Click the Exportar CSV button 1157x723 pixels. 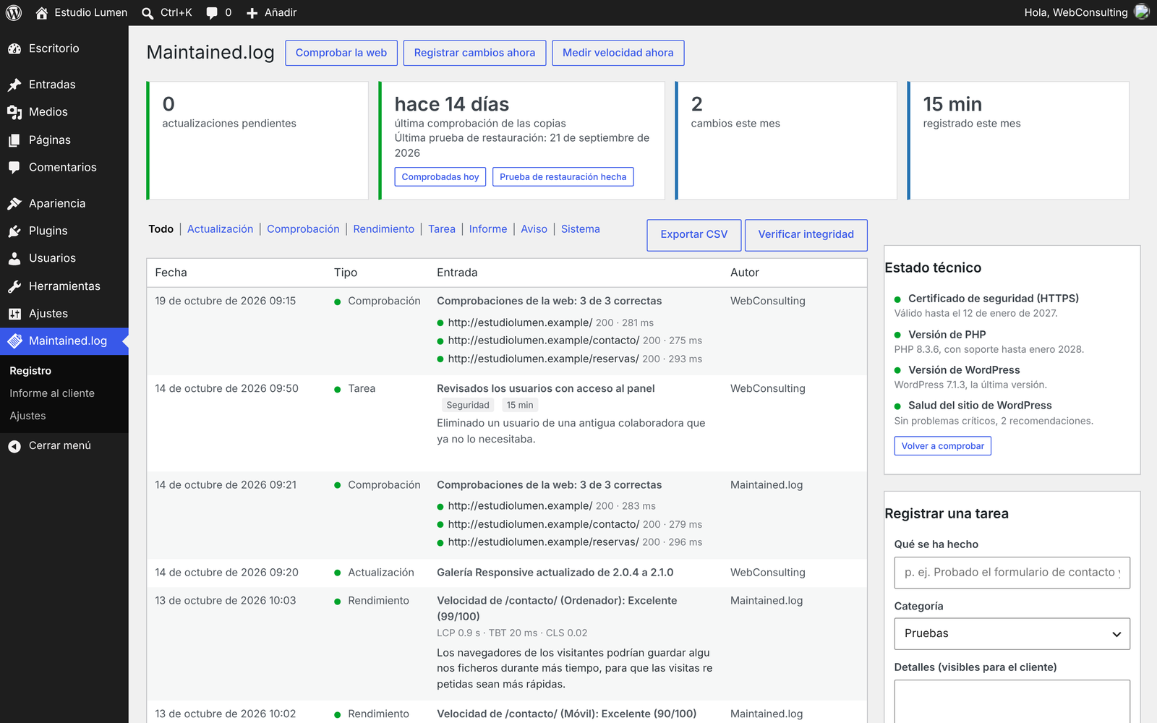694,235
